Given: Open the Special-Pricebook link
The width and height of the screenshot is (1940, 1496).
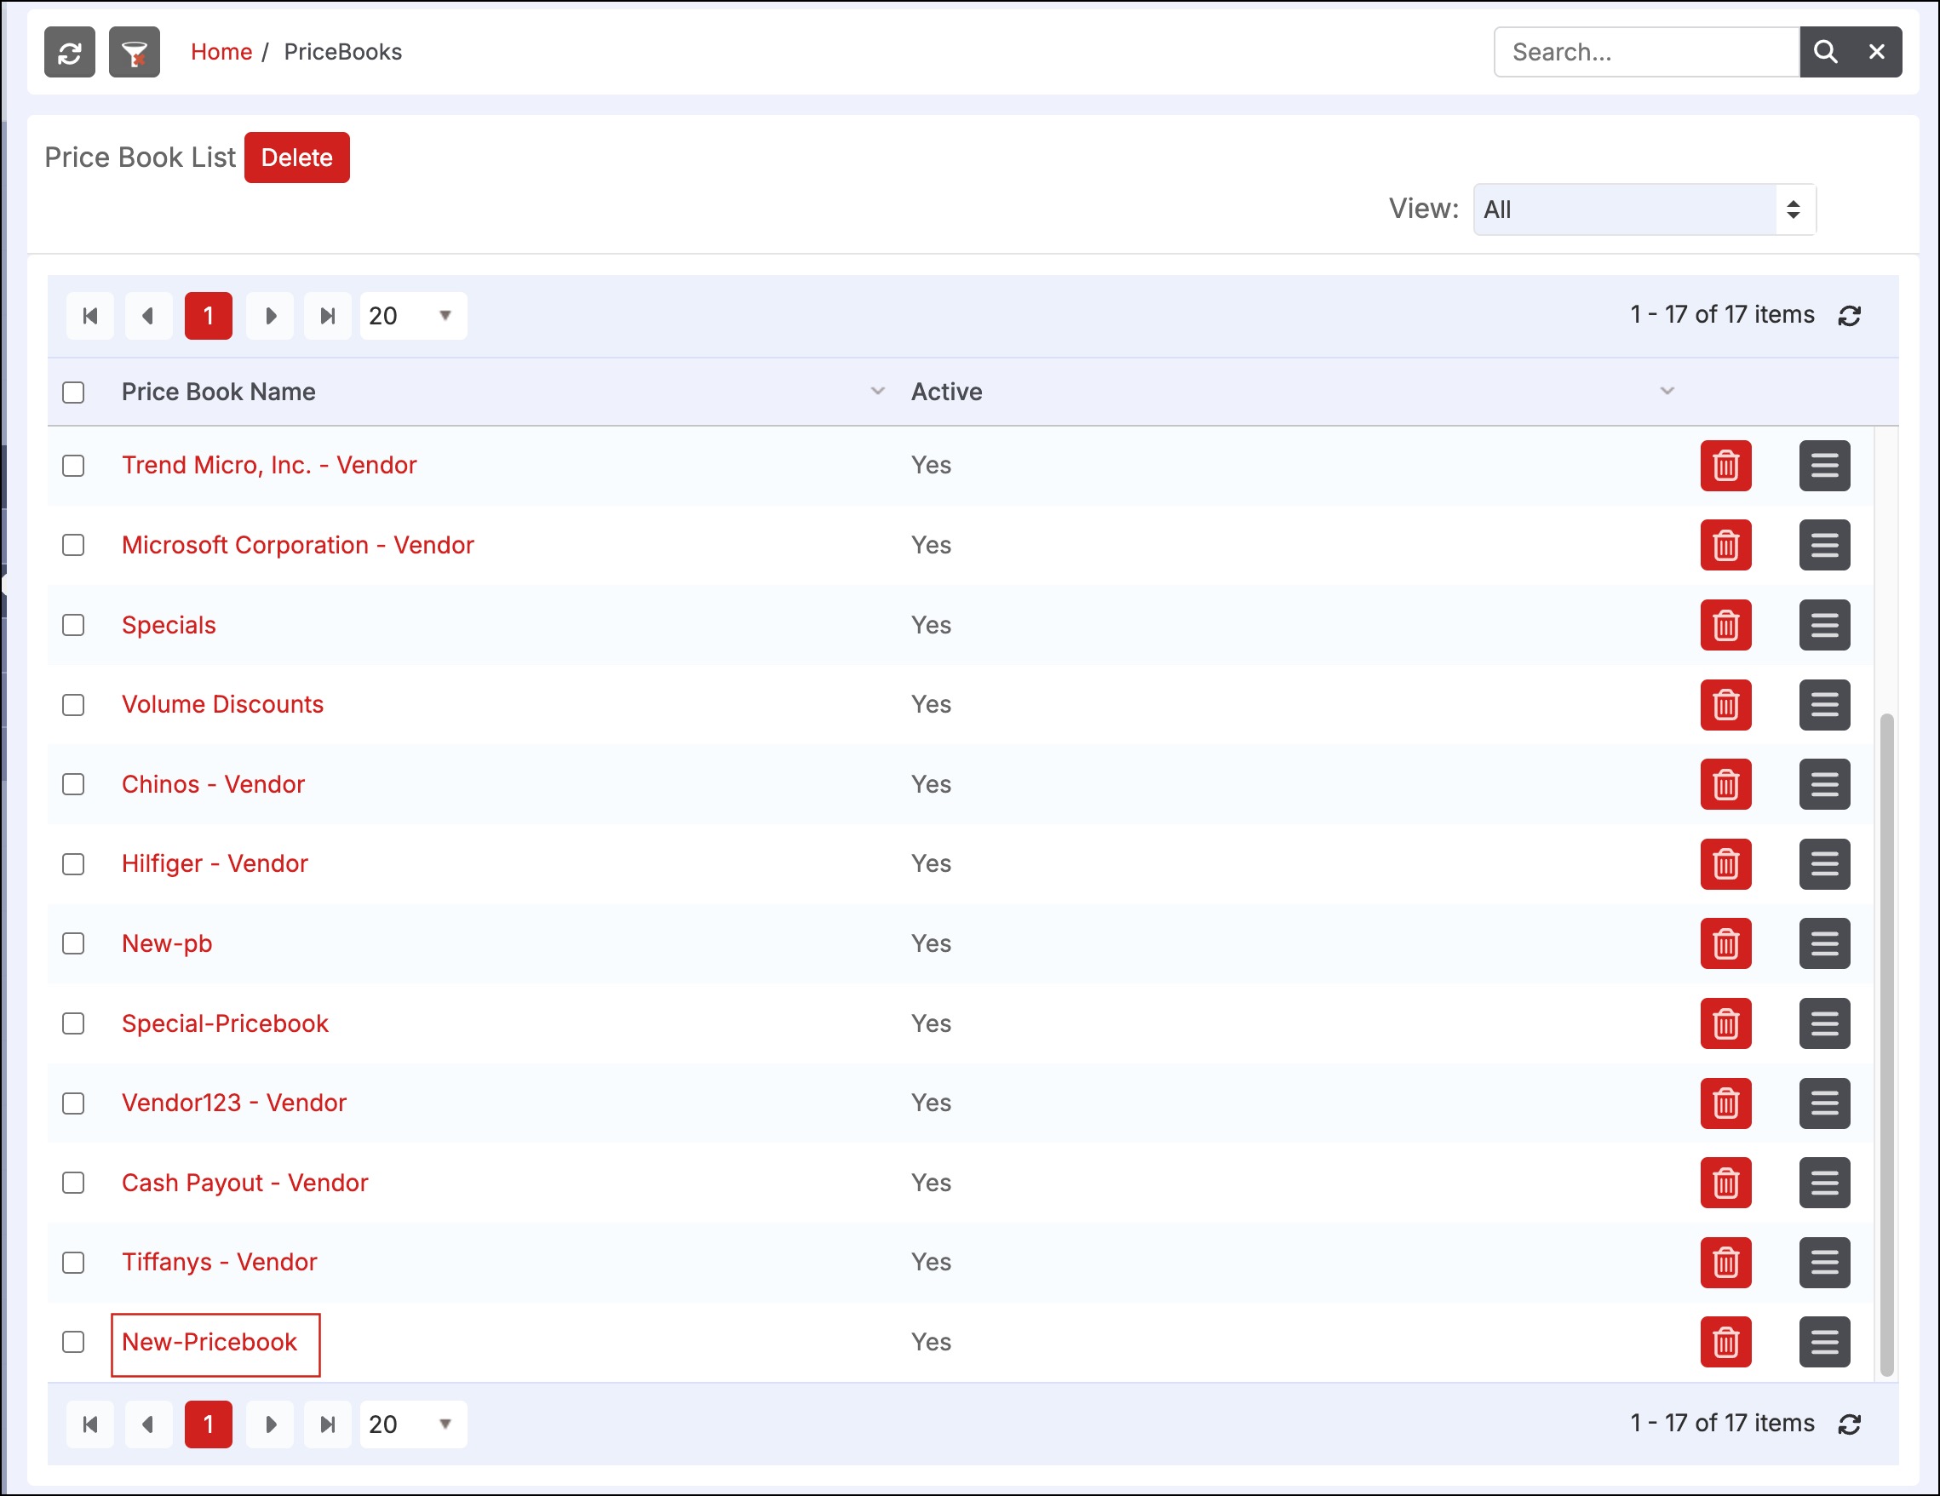Looking at the screenshot, I should pyautogui.click(x=225, y=1023).
